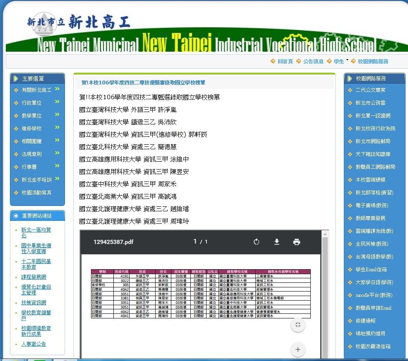Follow the 新北一區均質化 link
Screen dimensions: 408x361
point(36,232)
